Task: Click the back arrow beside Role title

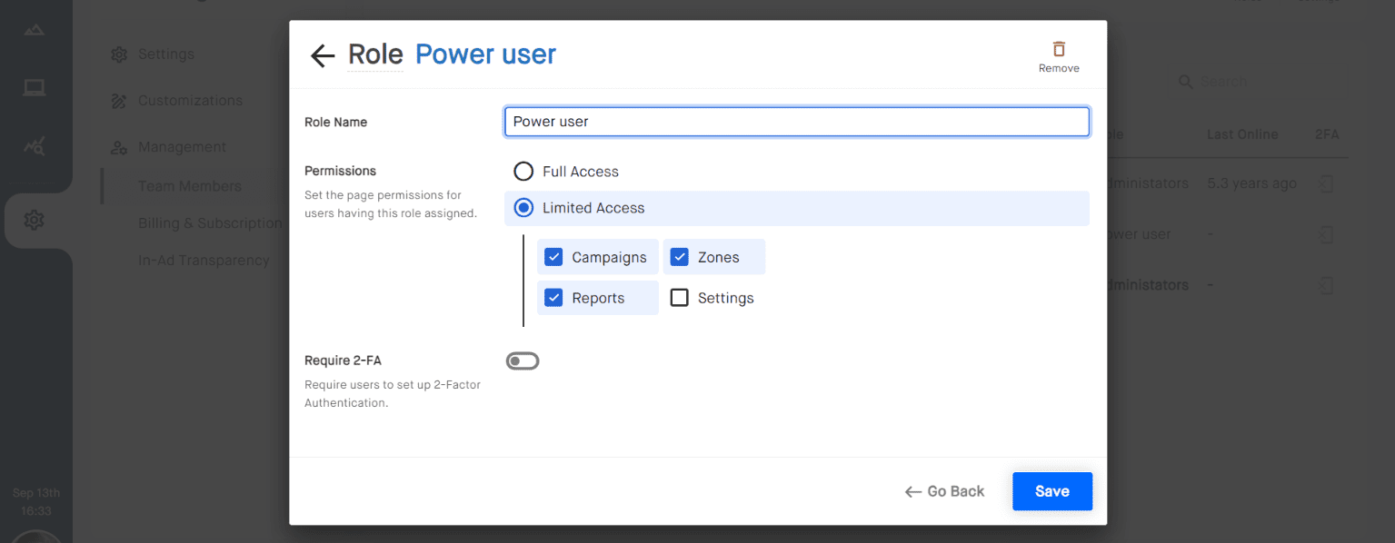Action: (x=322, y=55)
